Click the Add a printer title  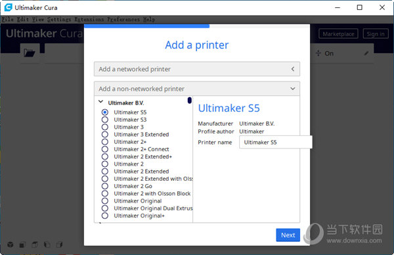[197, 45]
